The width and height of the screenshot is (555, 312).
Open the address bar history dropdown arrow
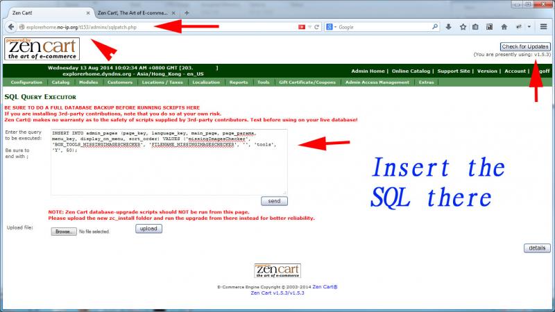pos(309,27)
